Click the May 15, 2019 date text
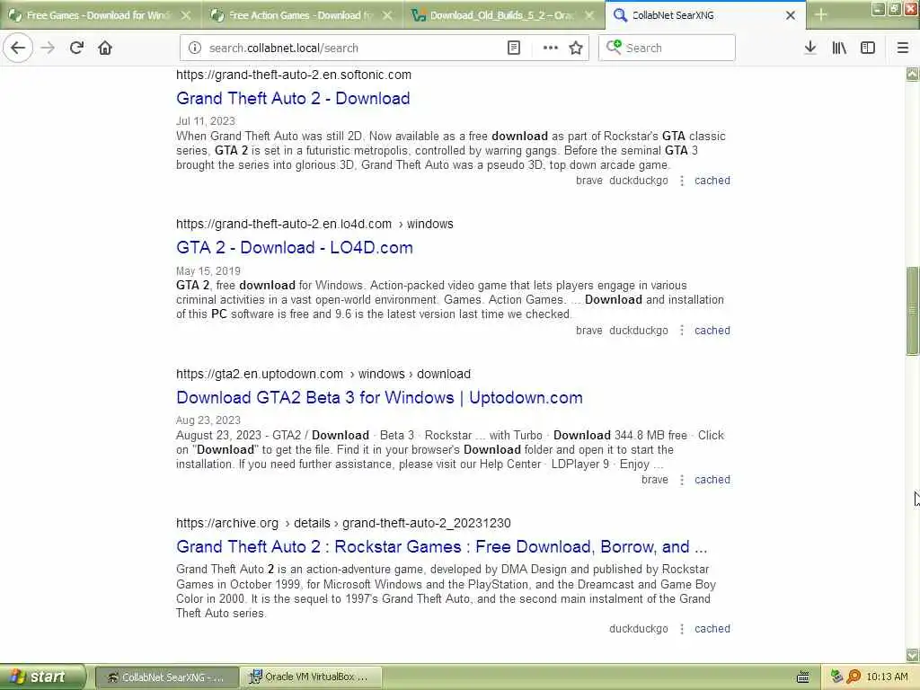Screen dimensions: 920x690 [x=208, y=271]
